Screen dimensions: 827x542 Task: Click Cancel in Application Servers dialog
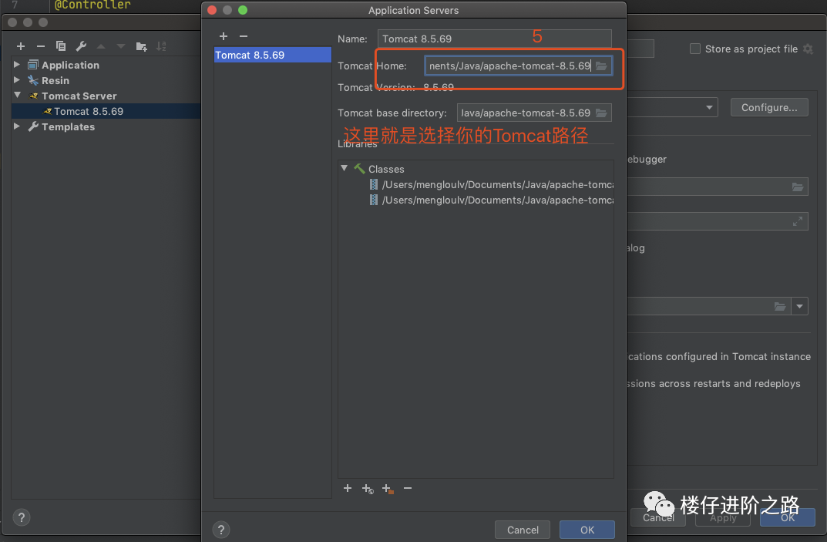point(523,530)
